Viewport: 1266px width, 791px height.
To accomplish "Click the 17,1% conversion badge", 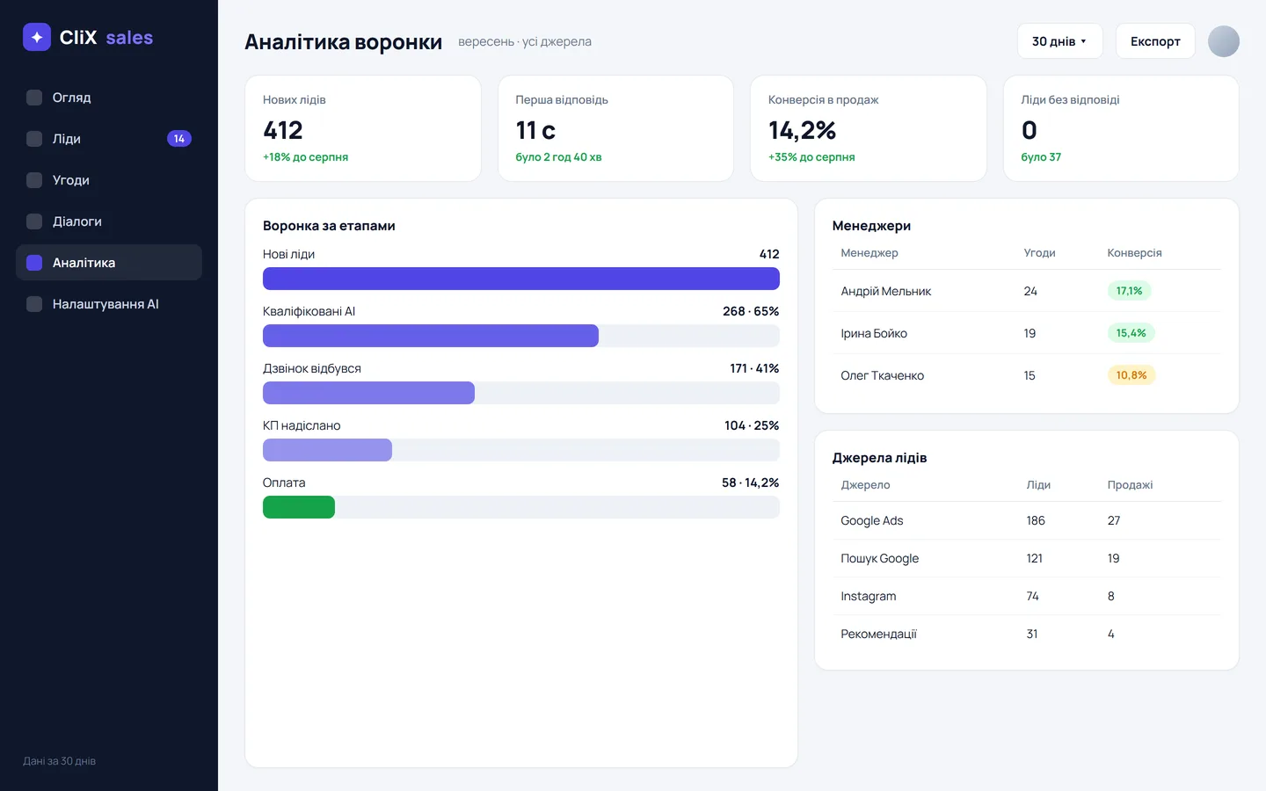I will click(1129, 291).
